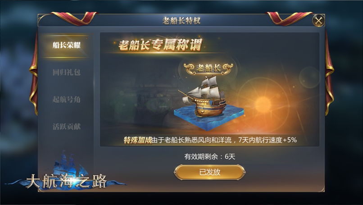
Task: Select the 船长荣耀 tab
Action: 67,45
